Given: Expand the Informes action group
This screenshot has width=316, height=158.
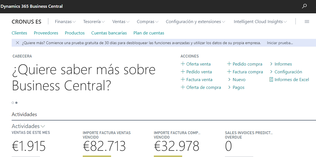Looking at the screenshot, I should tap(281, 64).
